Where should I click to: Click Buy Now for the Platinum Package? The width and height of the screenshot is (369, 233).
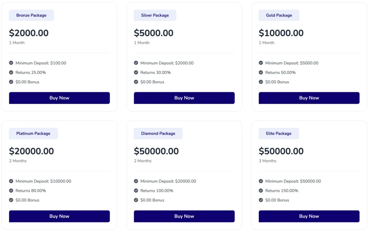tap(59, 216)
